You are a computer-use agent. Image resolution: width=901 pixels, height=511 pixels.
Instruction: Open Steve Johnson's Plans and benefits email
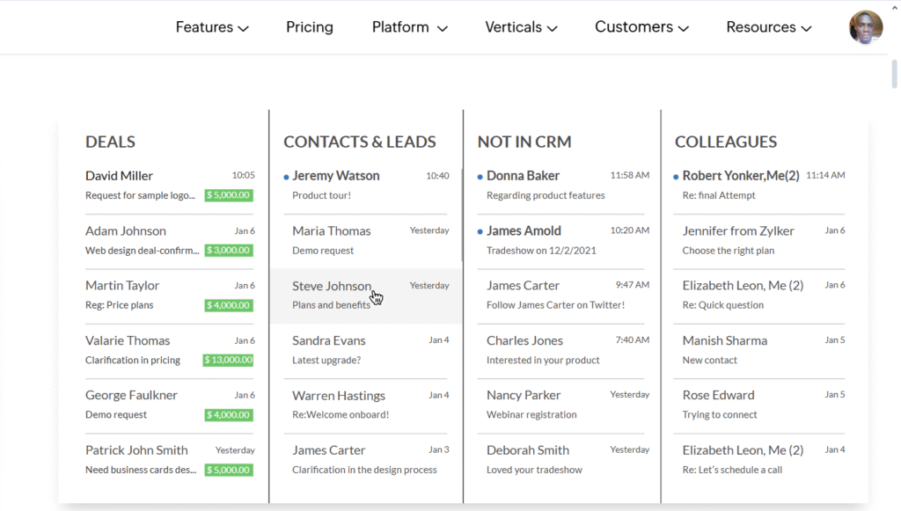click(x=366, y=296)
